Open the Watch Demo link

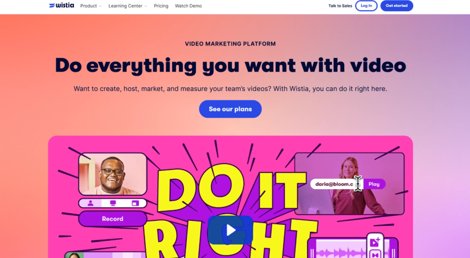188,6
